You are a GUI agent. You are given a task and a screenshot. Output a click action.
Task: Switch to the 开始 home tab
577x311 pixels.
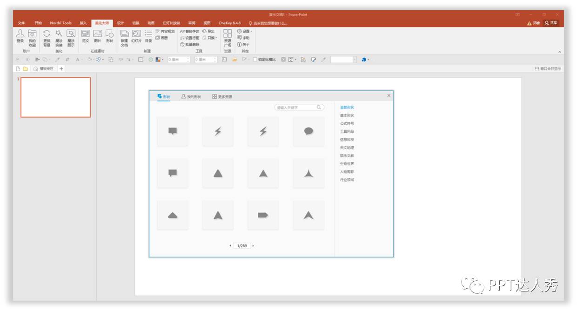coord(38,23)
